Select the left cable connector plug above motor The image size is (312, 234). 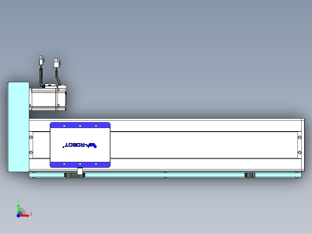click(41, 61)
